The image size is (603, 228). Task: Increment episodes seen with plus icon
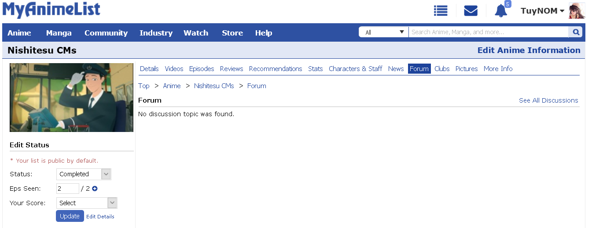pyautogui.click(x=95, y=189)
